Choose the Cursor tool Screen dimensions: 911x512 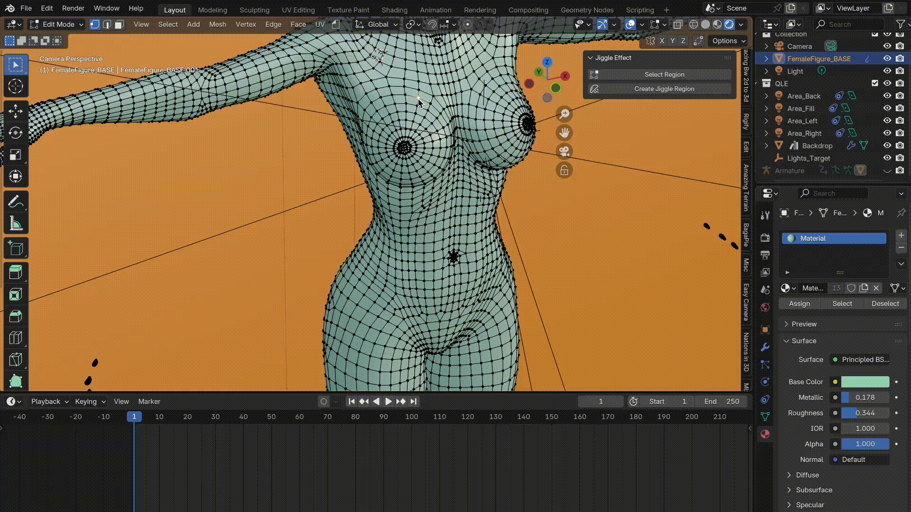tap(15, 86)
